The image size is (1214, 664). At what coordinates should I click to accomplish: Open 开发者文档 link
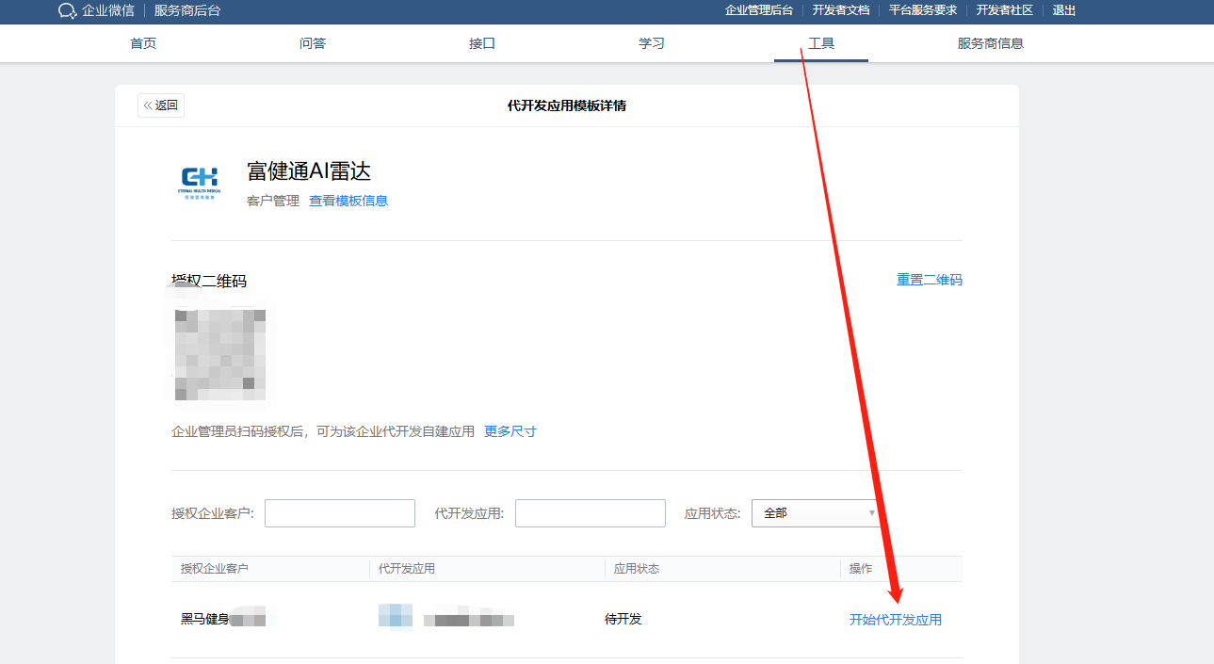(841, 10)
